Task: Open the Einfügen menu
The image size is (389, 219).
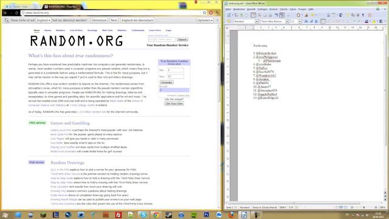Action: coord(263,9)
